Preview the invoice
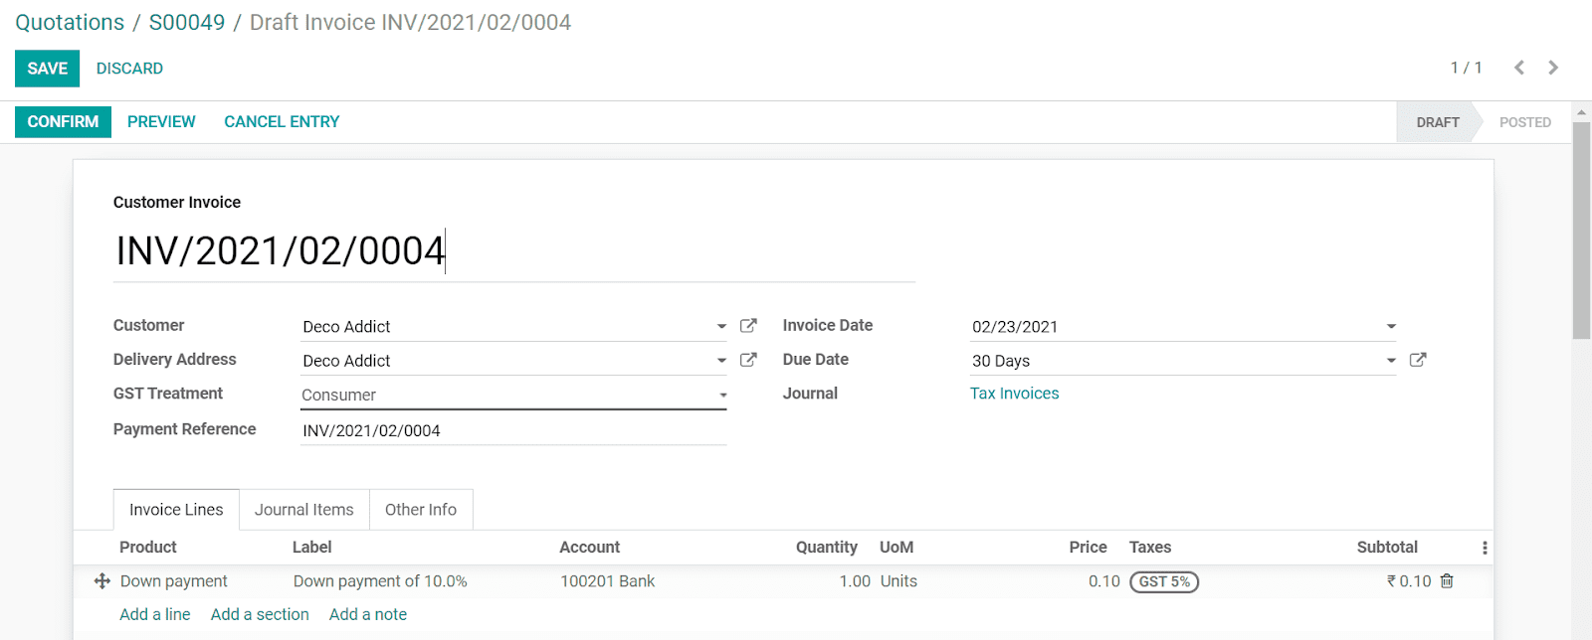Screen dimensions: 1592x640 tap(161, 121)
